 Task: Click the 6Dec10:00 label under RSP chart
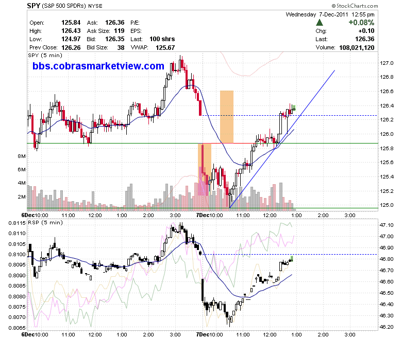click(x=35, y=334)
